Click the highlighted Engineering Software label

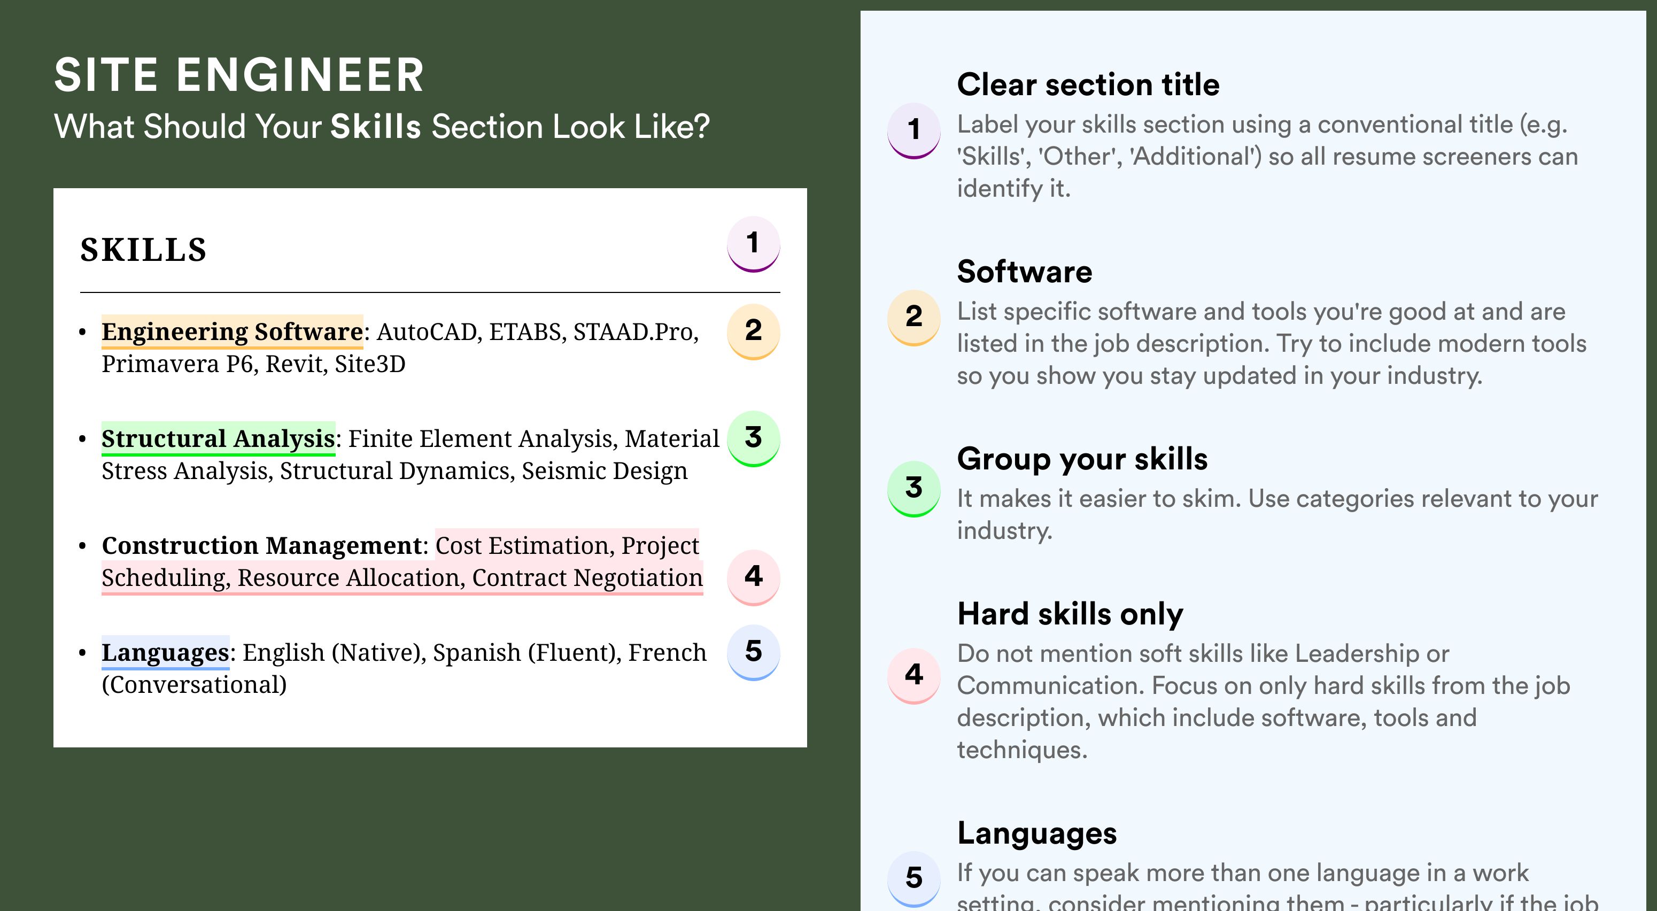[x=232, y=331]
